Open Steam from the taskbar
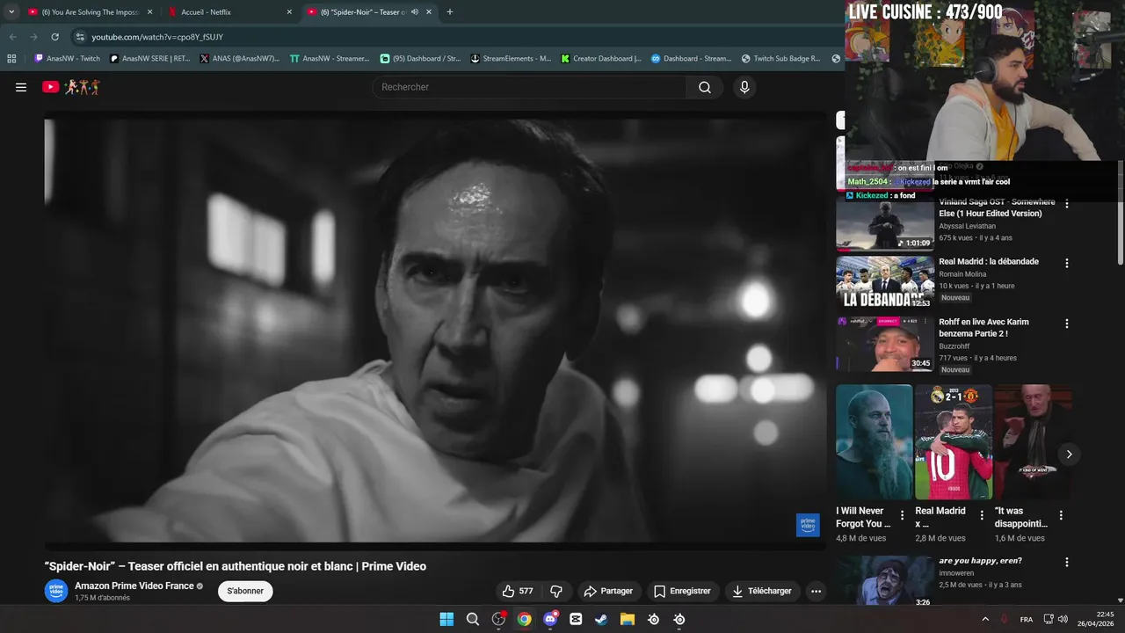The height and width of the screenshot is (633, 1125). pyautogui.click(x=601, y=619)
